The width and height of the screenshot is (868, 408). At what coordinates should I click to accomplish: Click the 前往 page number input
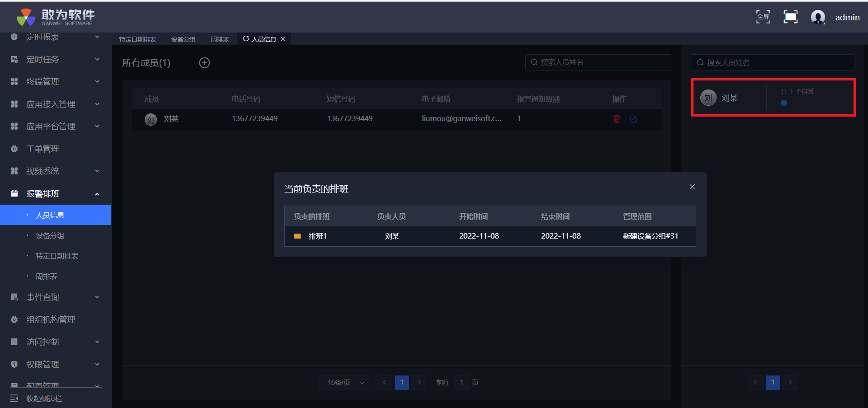461,383
